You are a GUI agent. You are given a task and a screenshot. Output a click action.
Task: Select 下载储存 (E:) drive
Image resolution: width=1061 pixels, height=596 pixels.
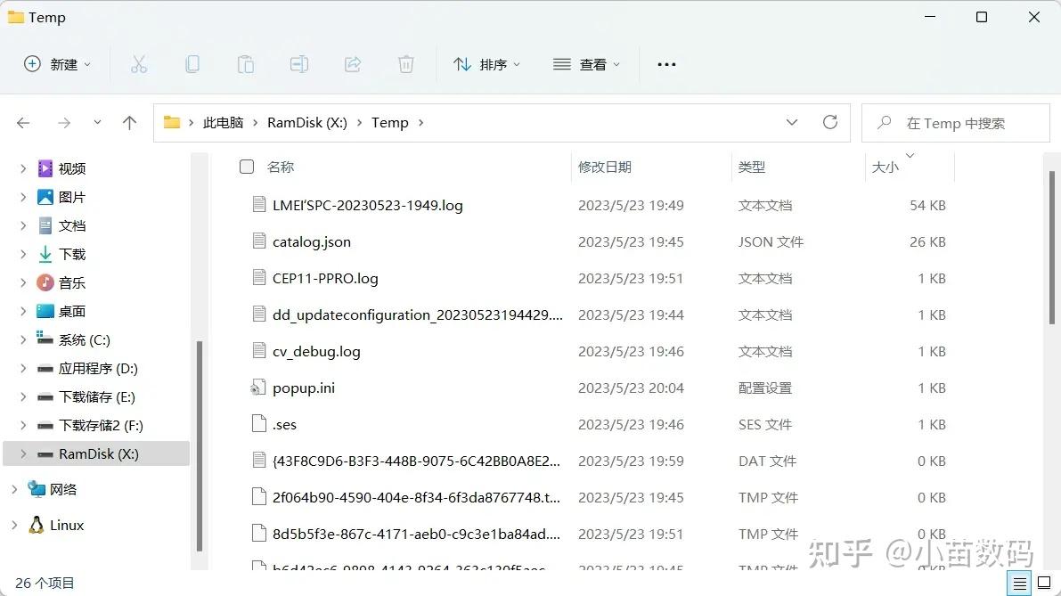click(97, 396)
